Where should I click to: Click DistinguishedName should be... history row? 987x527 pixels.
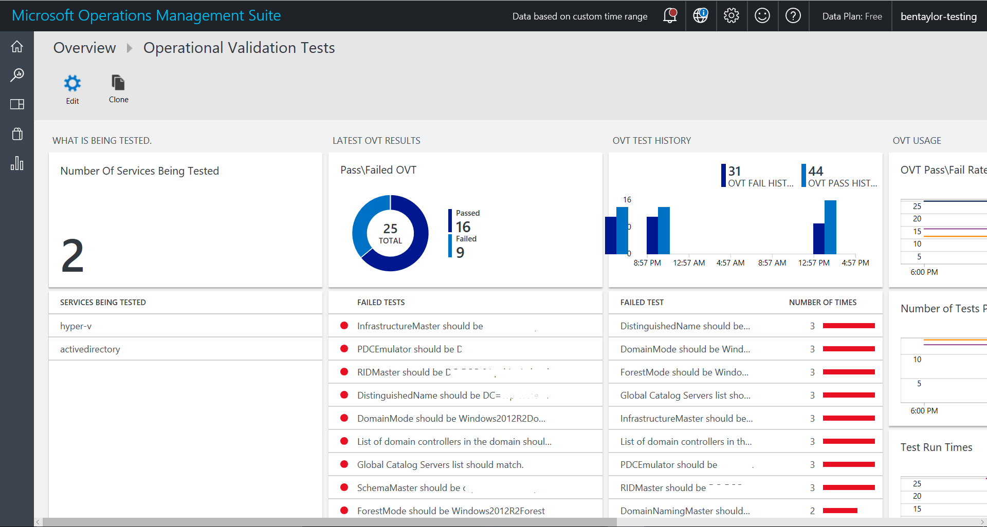745,326
